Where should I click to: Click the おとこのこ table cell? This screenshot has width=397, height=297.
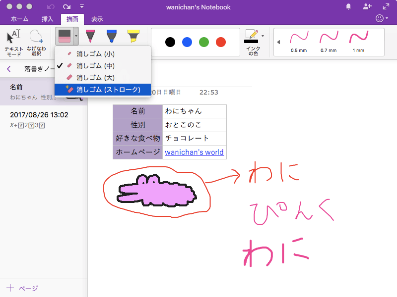pyautogui.click(x=195, y=125)
